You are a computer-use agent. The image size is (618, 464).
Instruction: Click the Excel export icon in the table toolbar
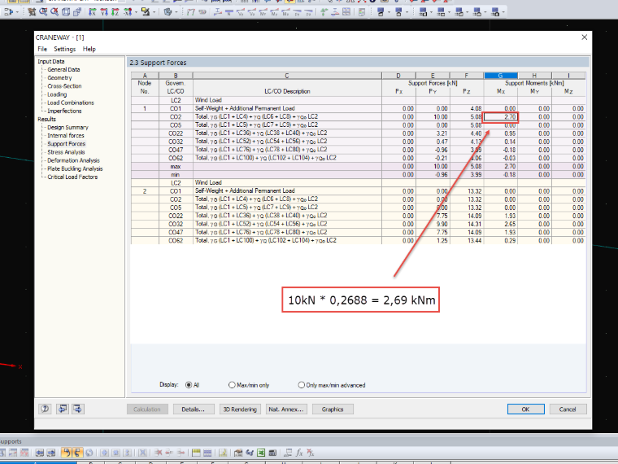tap(261, 453)
